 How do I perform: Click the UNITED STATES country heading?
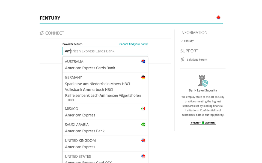pos(78,156)
